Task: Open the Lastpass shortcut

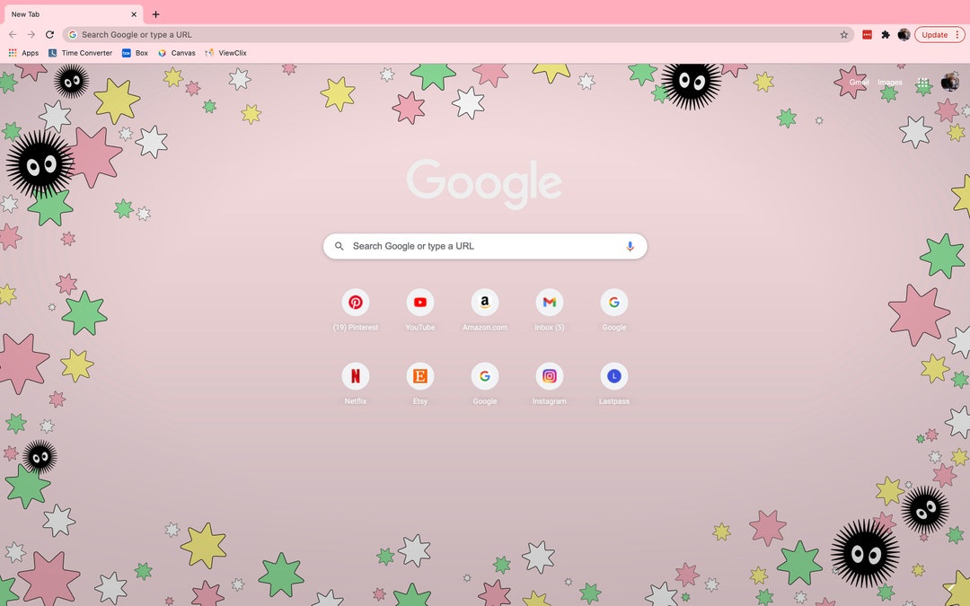Action: click(x=613, y=375)
